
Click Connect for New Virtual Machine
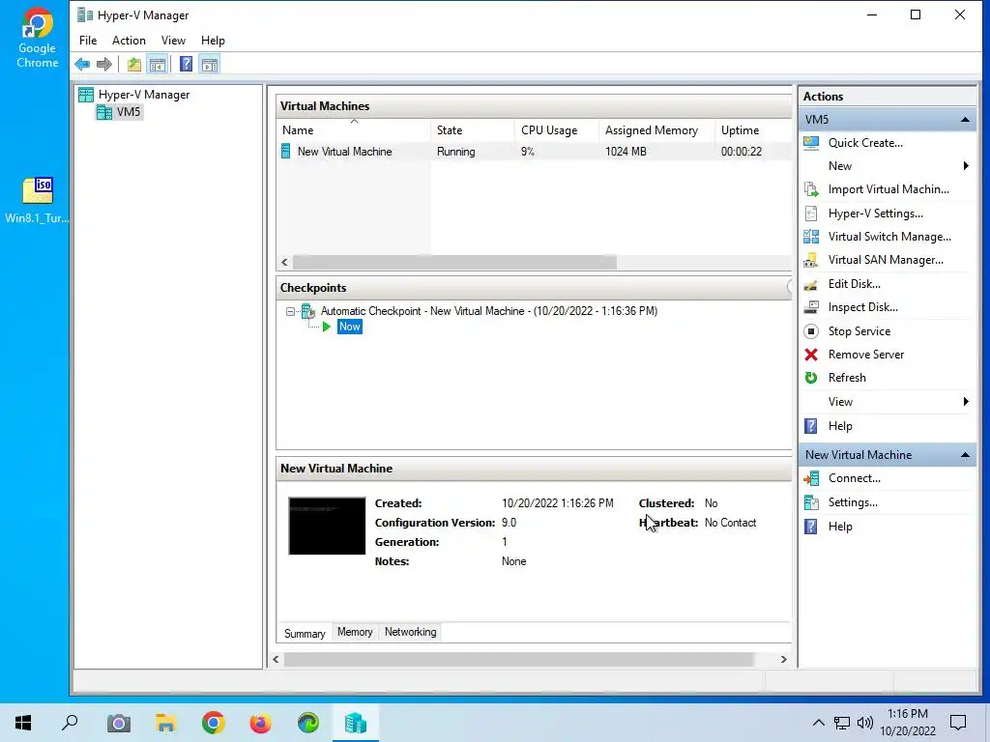(x=854, y=478)
